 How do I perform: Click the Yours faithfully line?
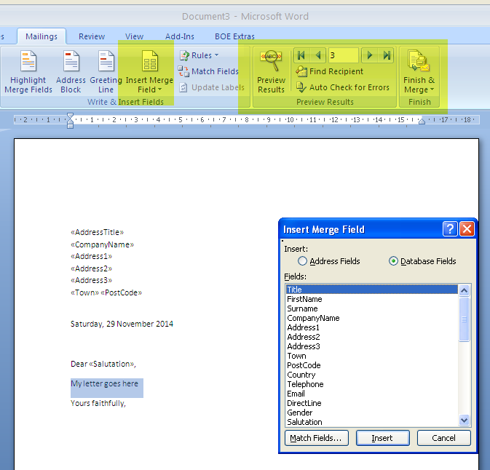tap(98, 403)
